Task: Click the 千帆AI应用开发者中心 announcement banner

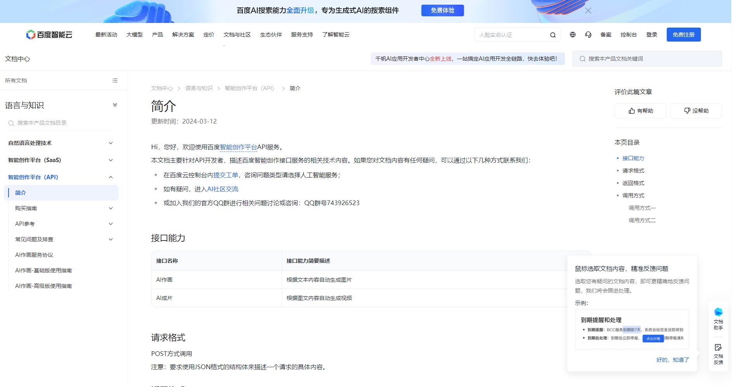Action: pyautogui.click(x=467, y=59)
